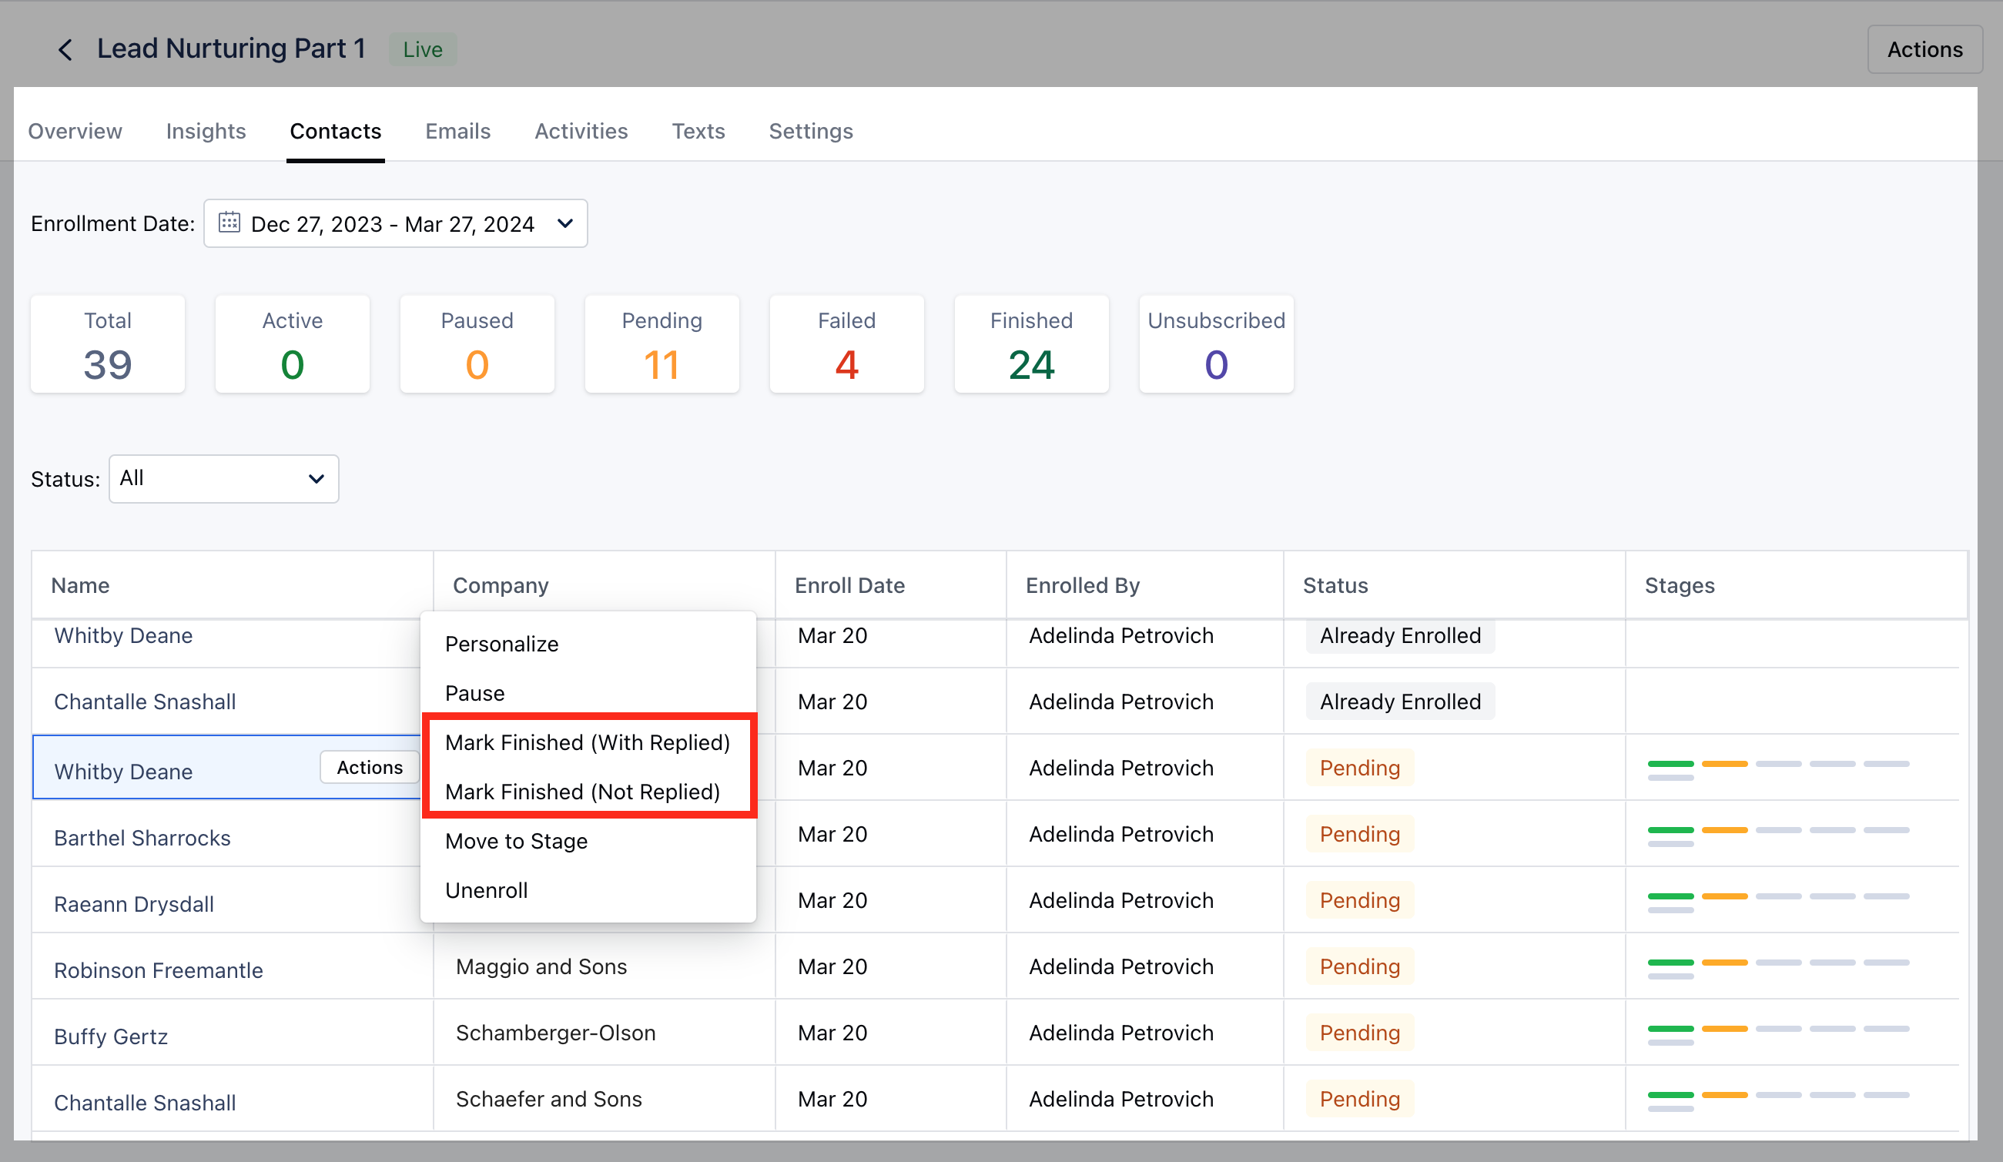
Task: Open contact Chantalle Snashall with Already Enrolled status
Action: coord(145,702)
